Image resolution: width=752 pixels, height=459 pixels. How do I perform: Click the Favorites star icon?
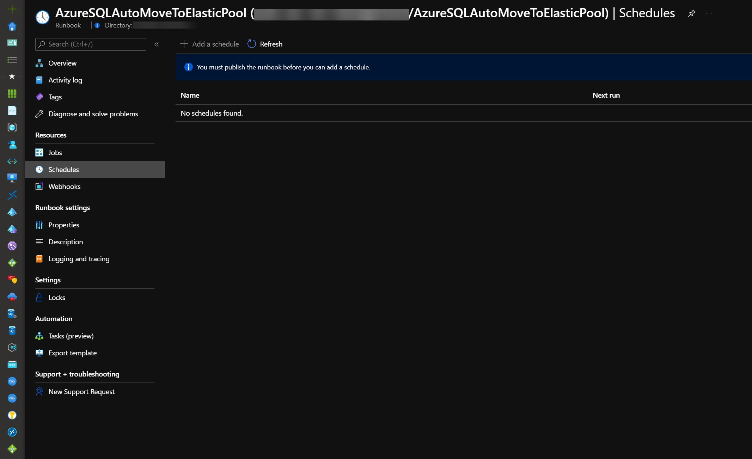[12, 76]
